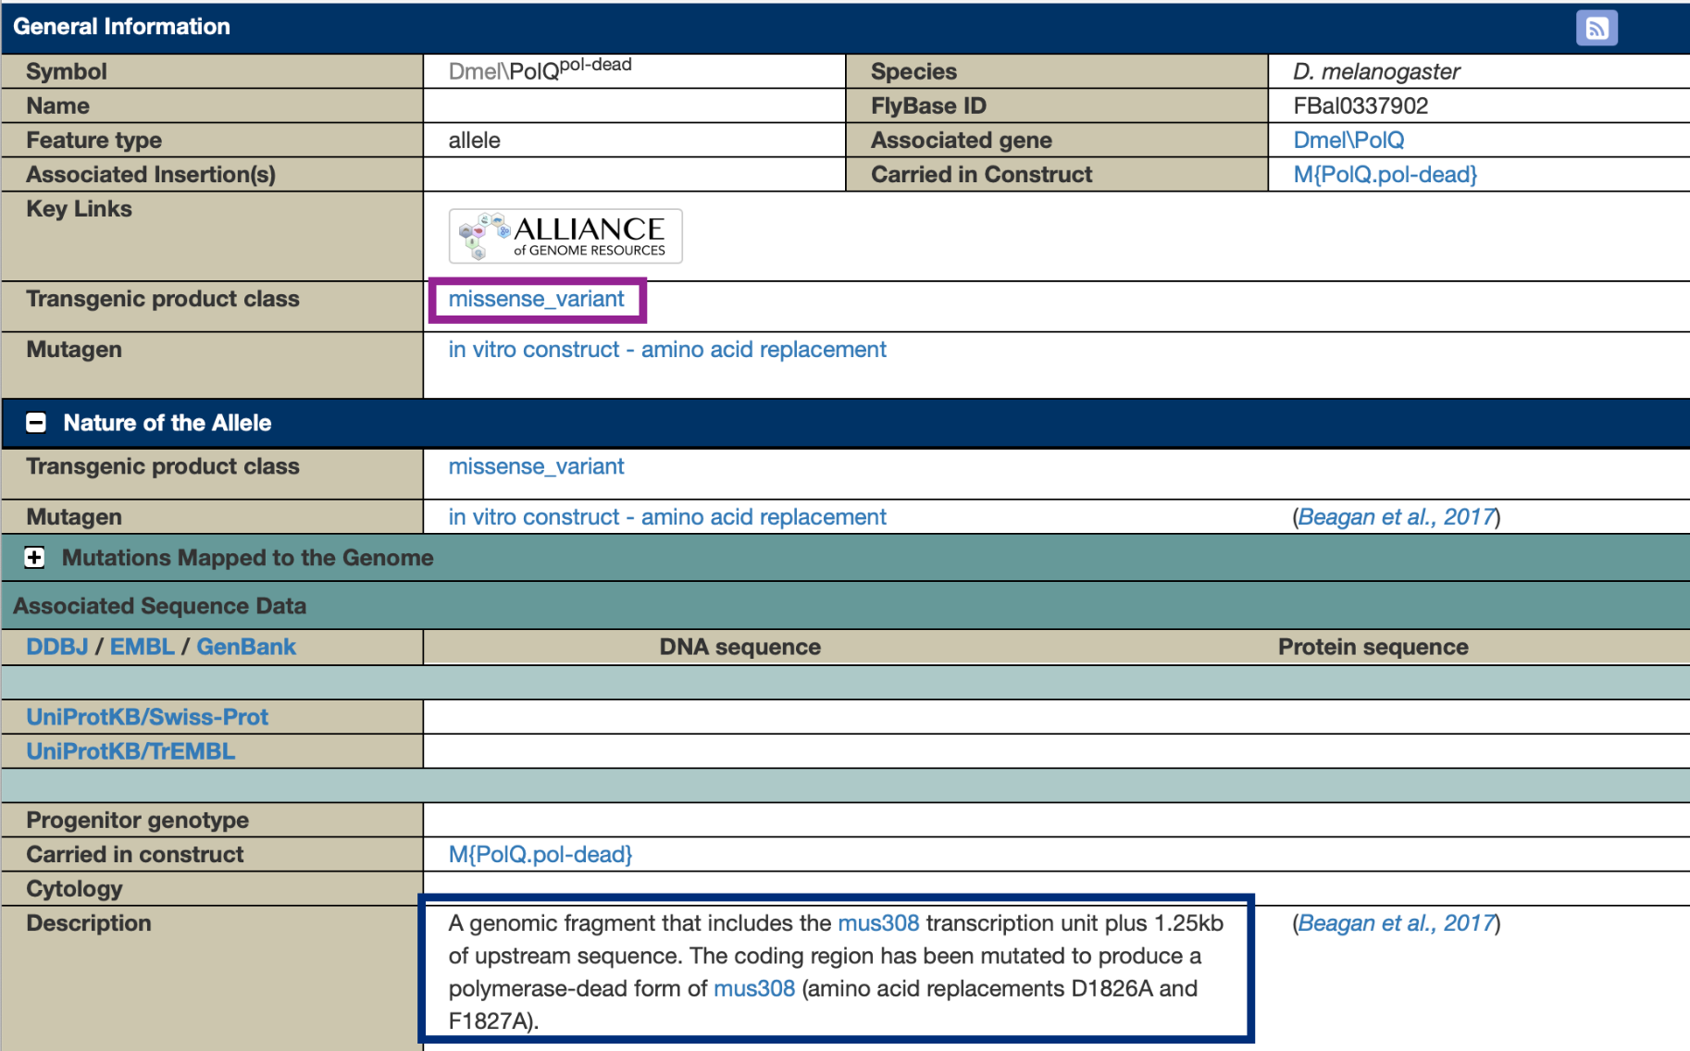The height and width of the screenshot is (1051, 1690).
Task: Open mutagen link under Nature of the Allele
Action: pos(666,517)
